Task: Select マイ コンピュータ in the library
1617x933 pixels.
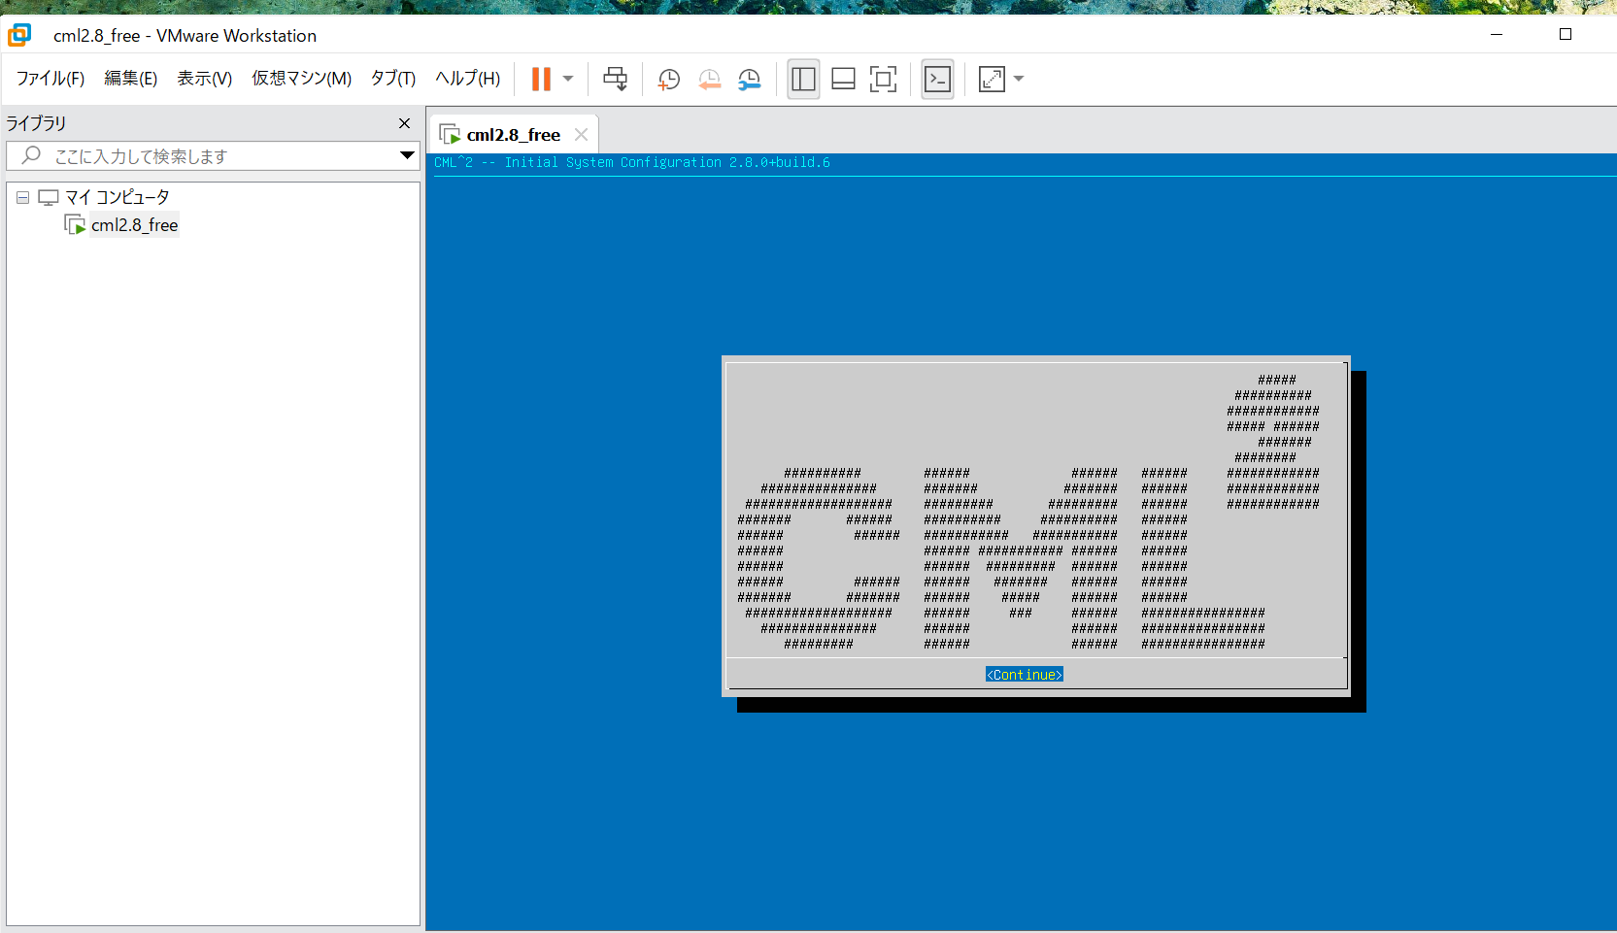Action: click(x=117, y=197)
